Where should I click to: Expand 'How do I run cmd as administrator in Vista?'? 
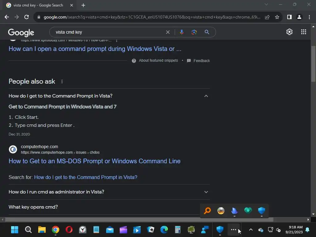[x=109, y=192]
